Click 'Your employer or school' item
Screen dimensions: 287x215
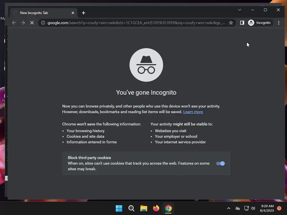176,136
